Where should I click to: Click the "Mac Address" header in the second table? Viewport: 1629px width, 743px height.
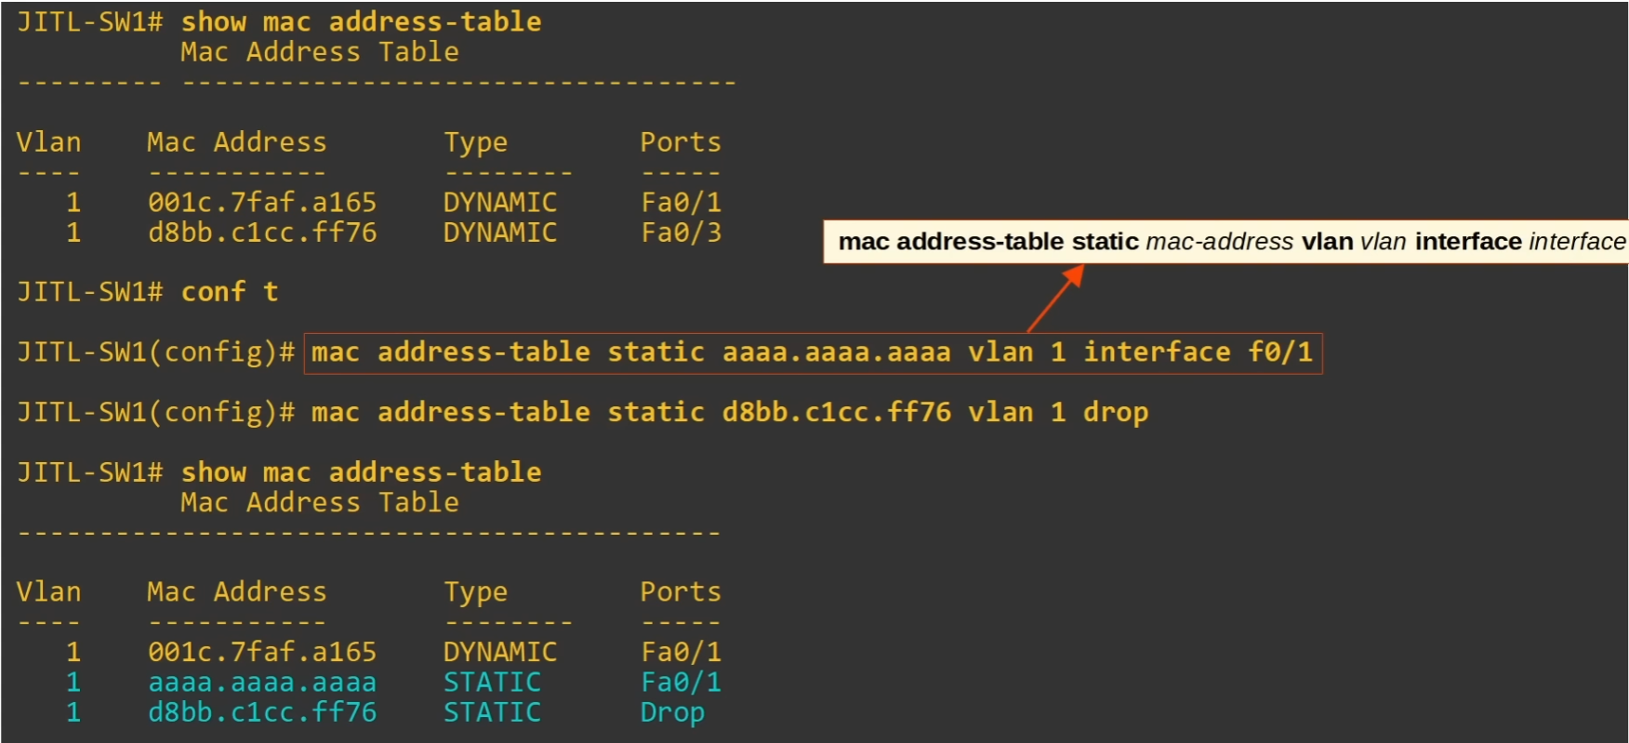pos(237,592)
